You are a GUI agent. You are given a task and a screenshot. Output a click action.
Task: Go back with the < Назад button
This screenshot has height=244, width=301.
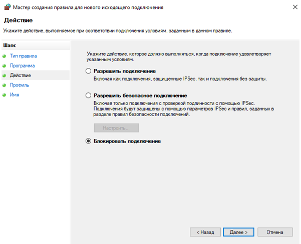[205, 232]
